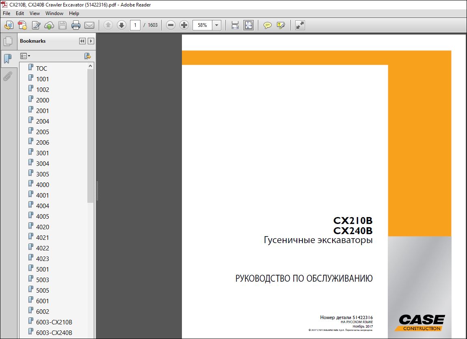Zoom in with the plus button
467x339 pixels.
point(184,25)
